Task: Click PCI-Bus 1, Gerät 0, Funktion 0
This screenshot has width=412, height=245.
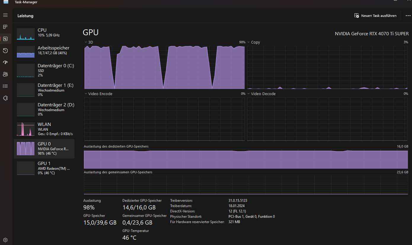Action: tap(252, 217)
